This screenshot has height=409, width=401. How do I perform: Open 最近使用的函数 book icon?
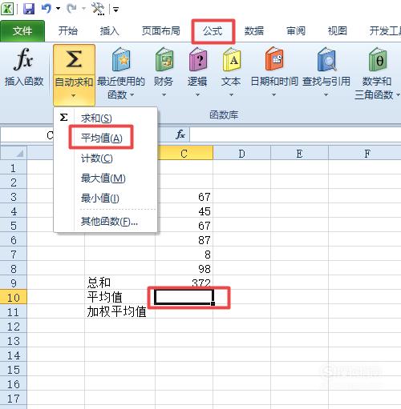[121, 60]
